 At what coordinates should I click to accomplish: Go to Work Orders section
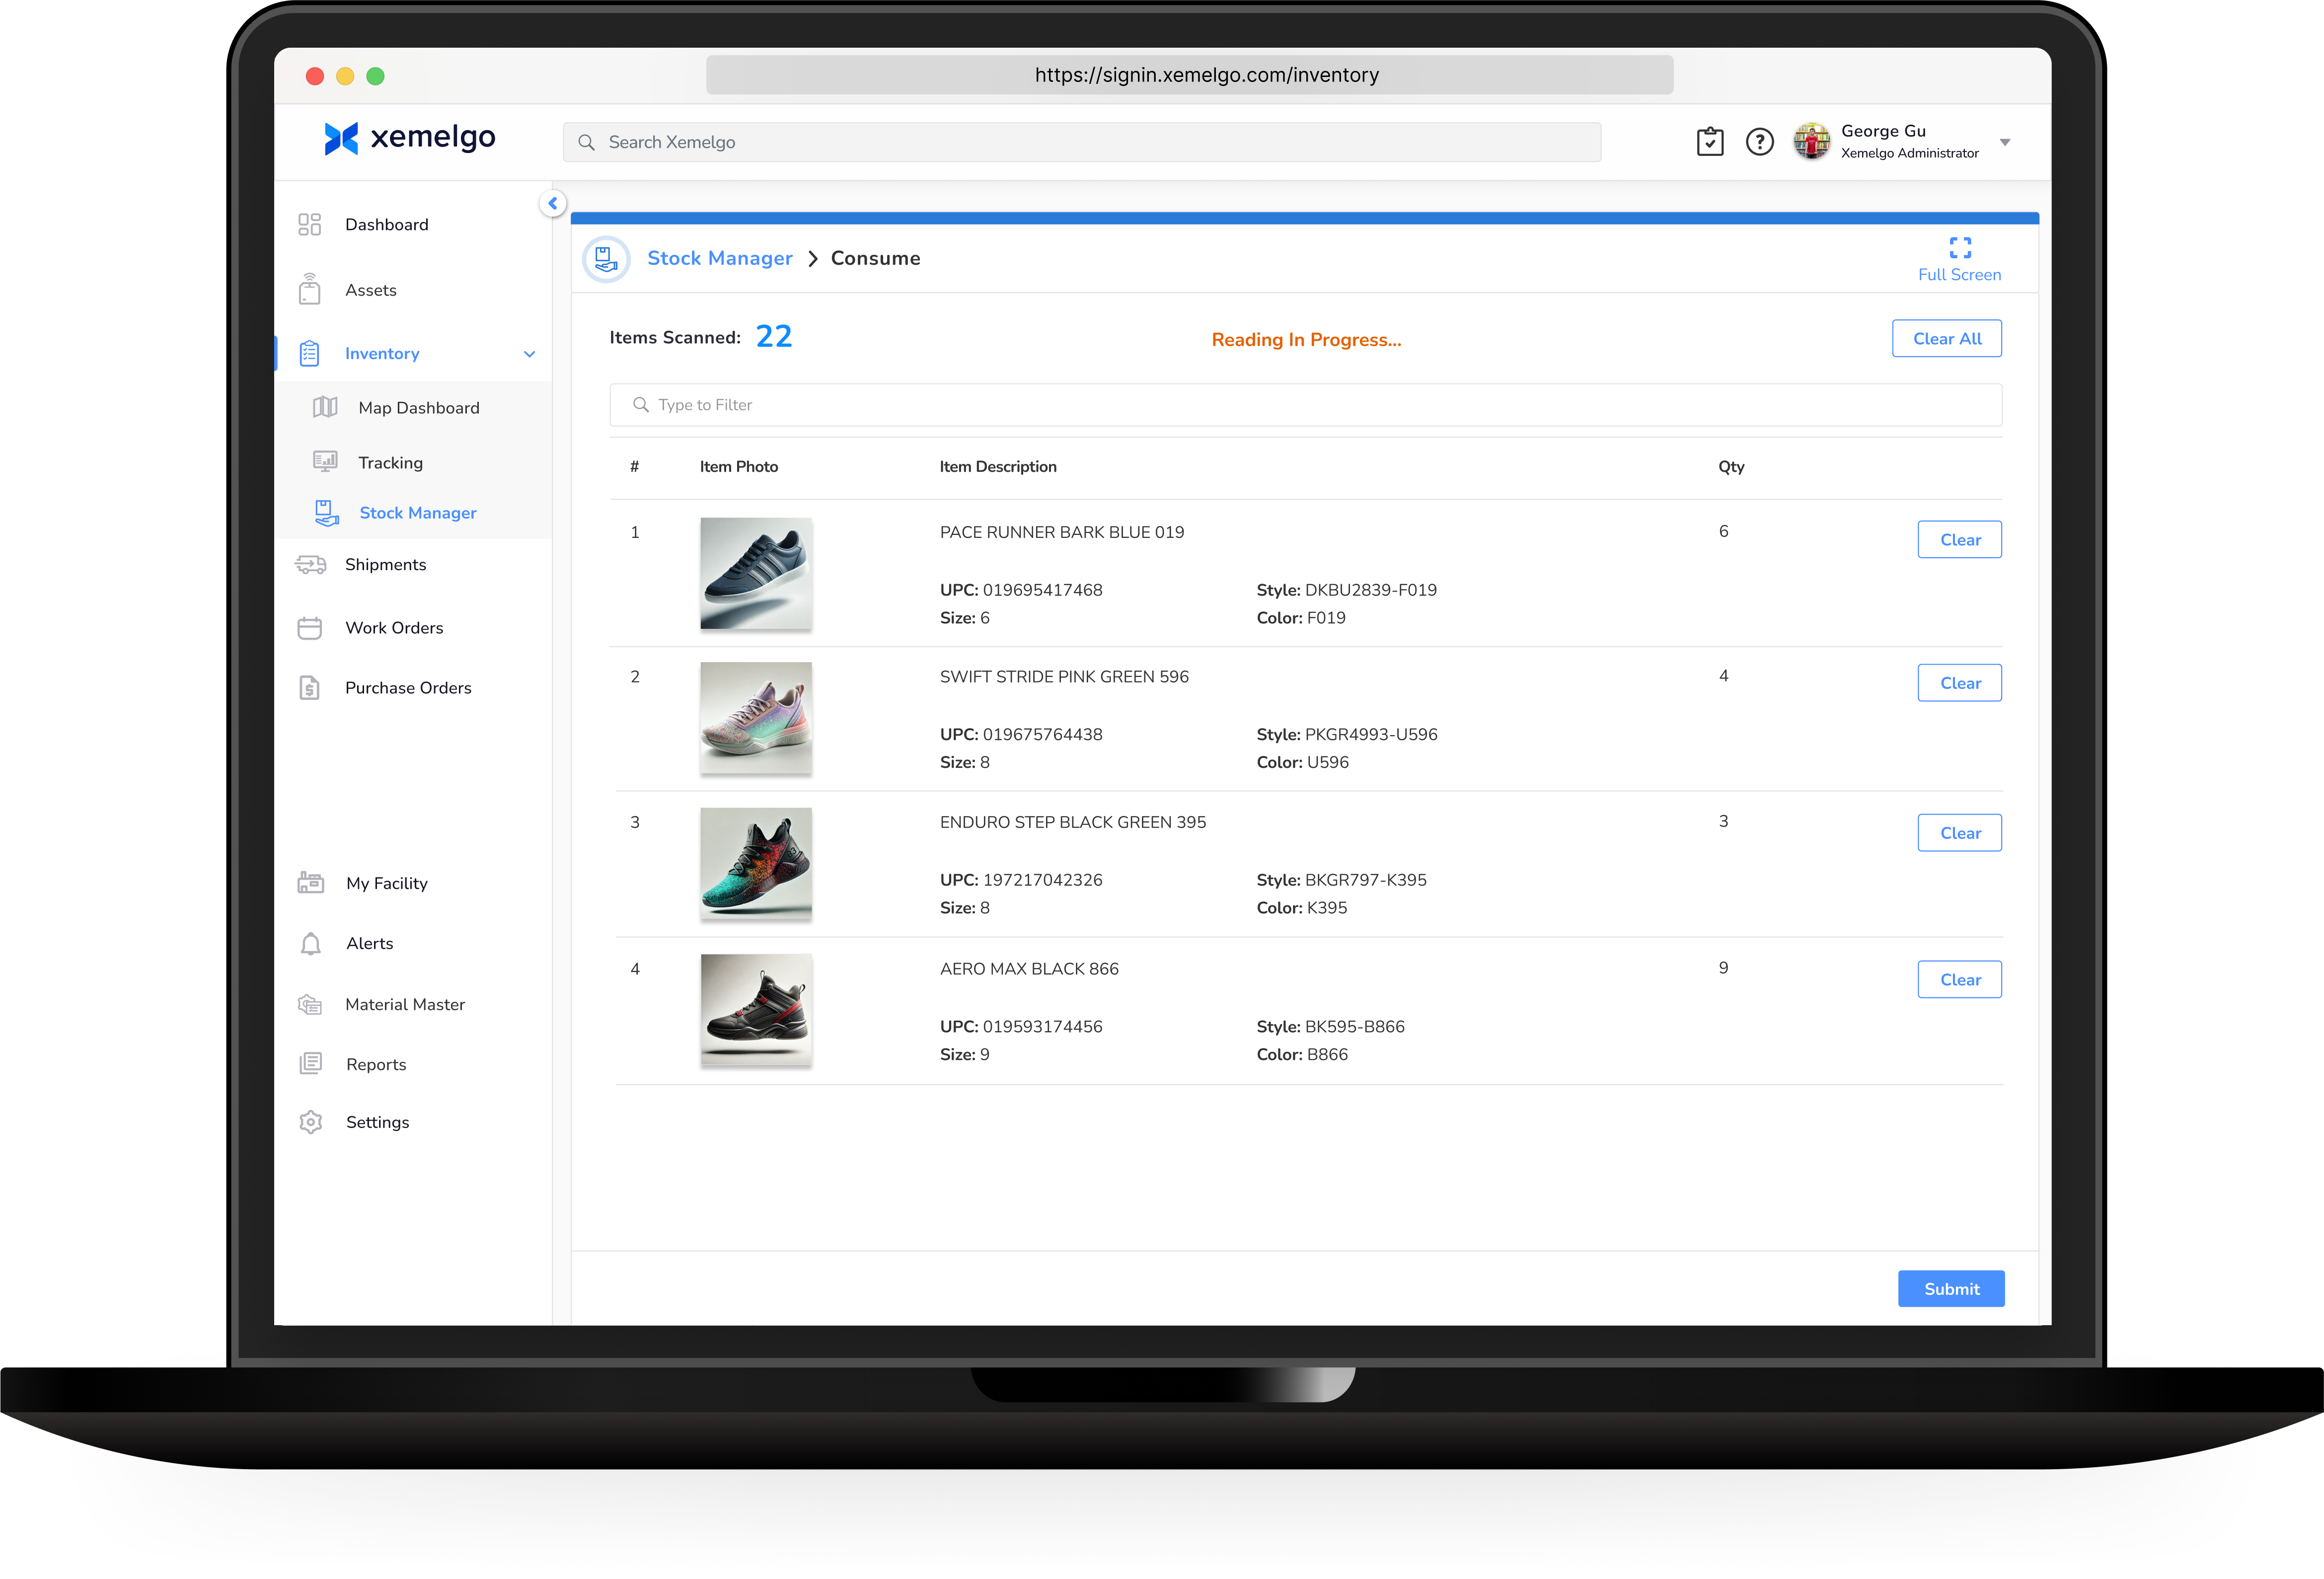click(x=394, y=628)
